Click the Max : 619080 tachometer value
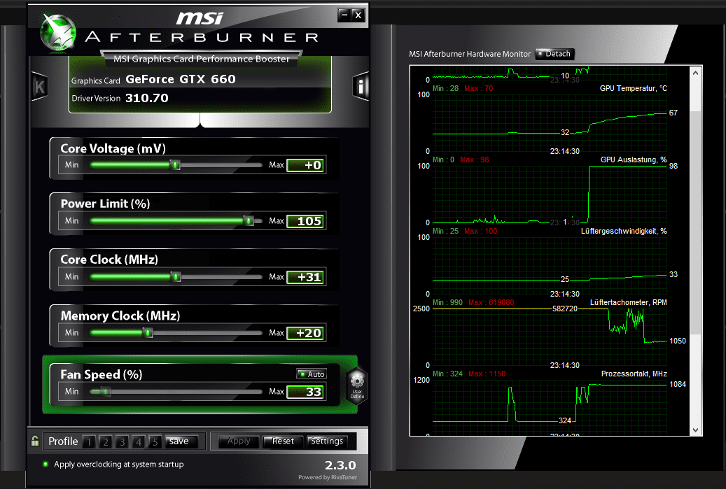This screenshot has width=726, height=489. pos(491,302)
